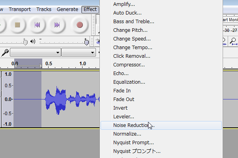Click the Stop playback button
The height and width of the screenshot is (158, 238).
pyautogui.click(x=17, y=25)
